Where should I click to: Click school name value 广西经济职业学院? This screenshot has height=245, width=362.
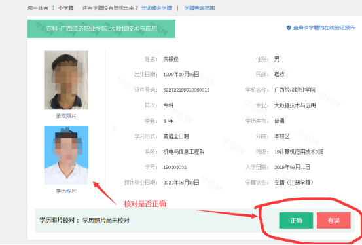295,90
